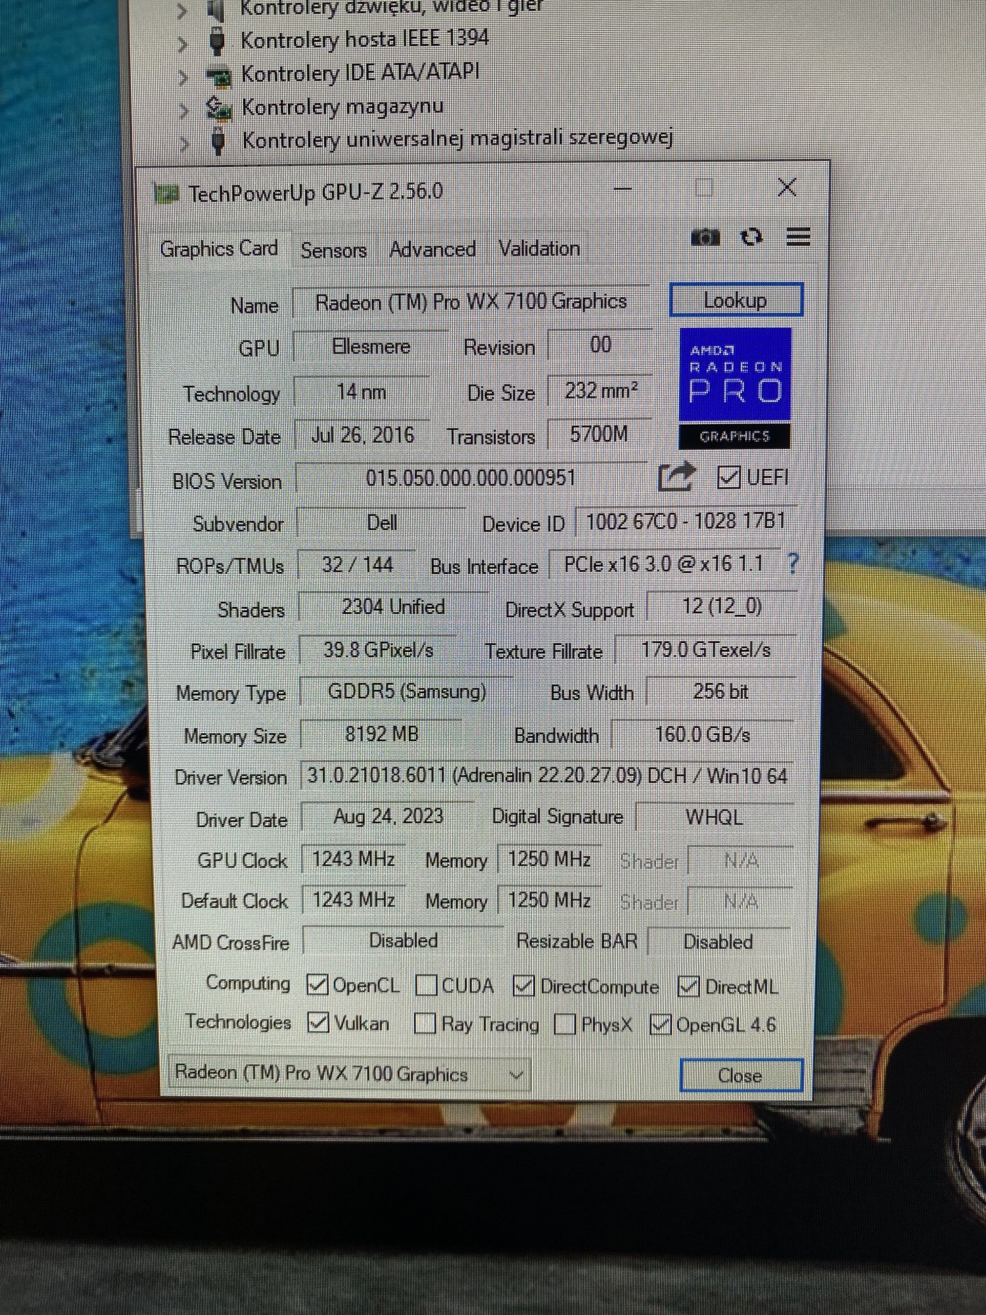Click the BIOS Version field
Viewport: 986px width, 1315px height.
(471, 477)
